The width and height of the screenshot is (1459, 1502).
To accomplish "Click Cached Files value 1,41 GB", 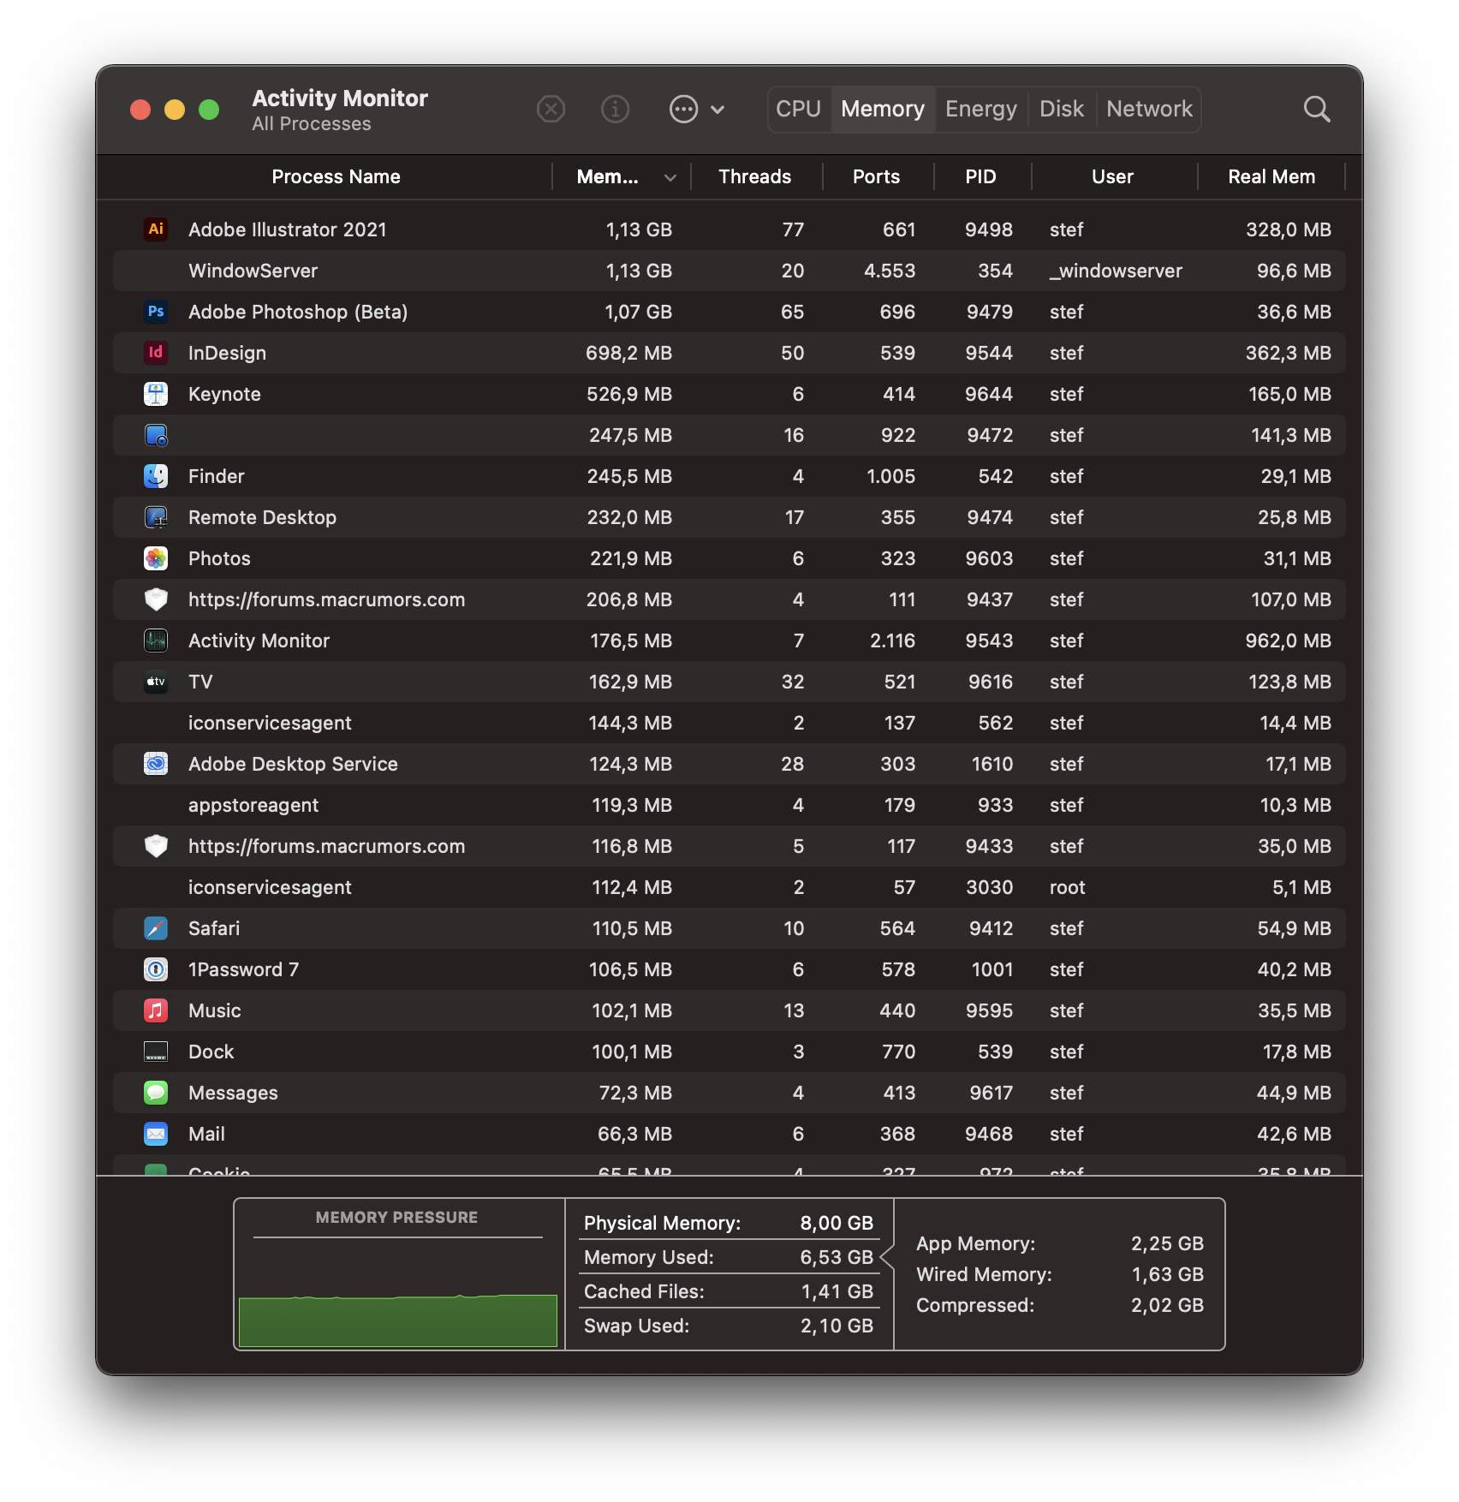I will pos(837,1291).
